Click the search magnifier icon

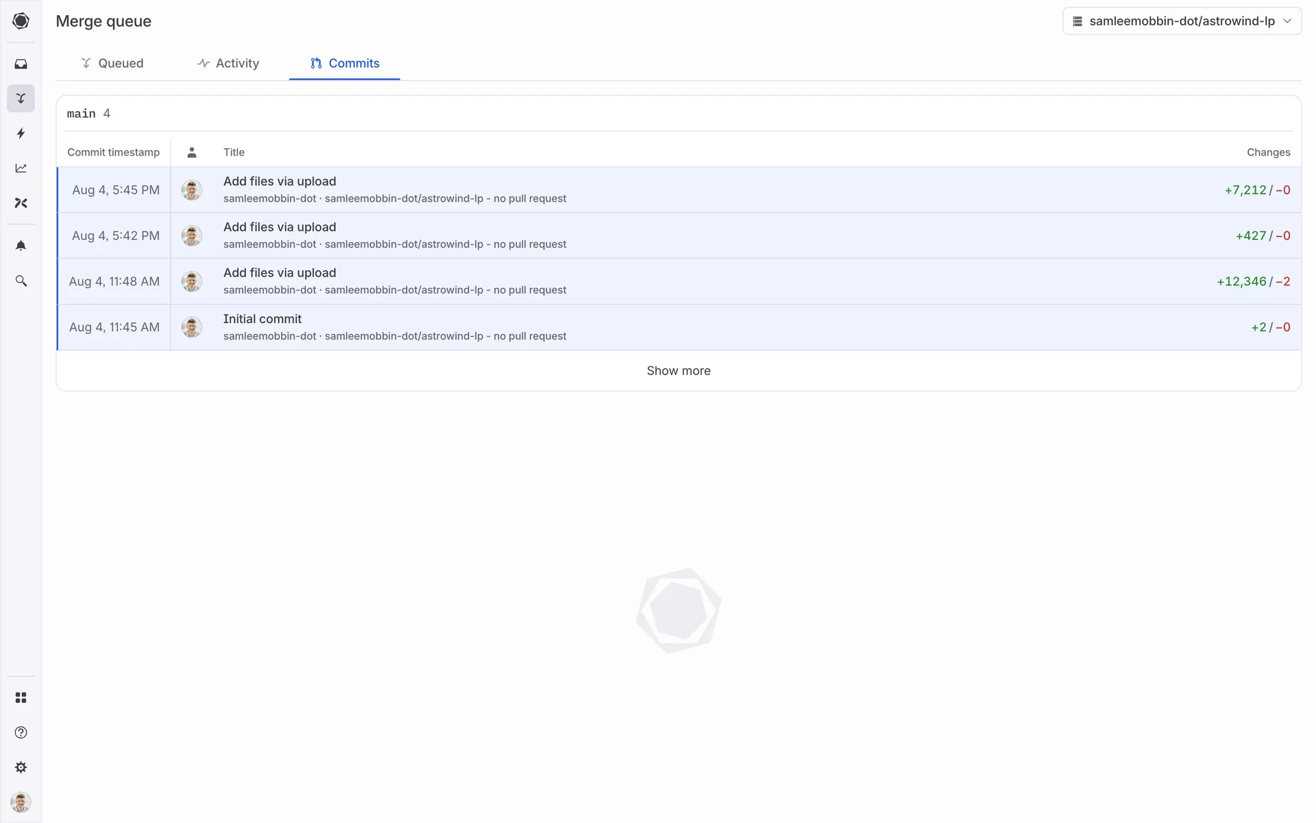[21, 281]
